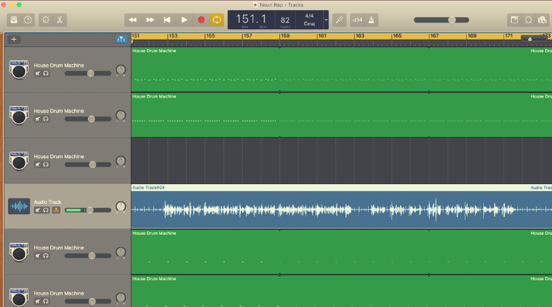
Task: Open the LCD display mode dropdown
Action: pyautogui.click(x=325, y=20)
